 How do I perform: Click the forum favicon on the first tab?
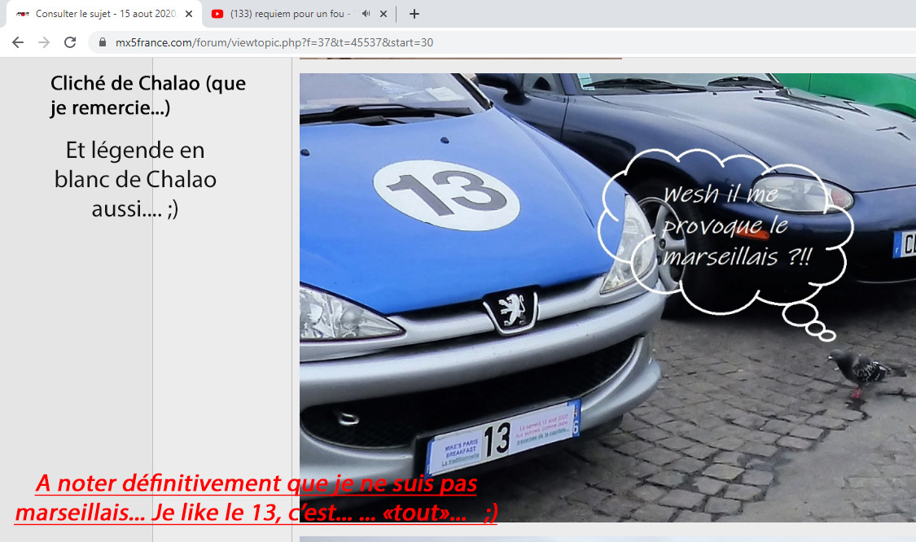(x=23, y=14)
